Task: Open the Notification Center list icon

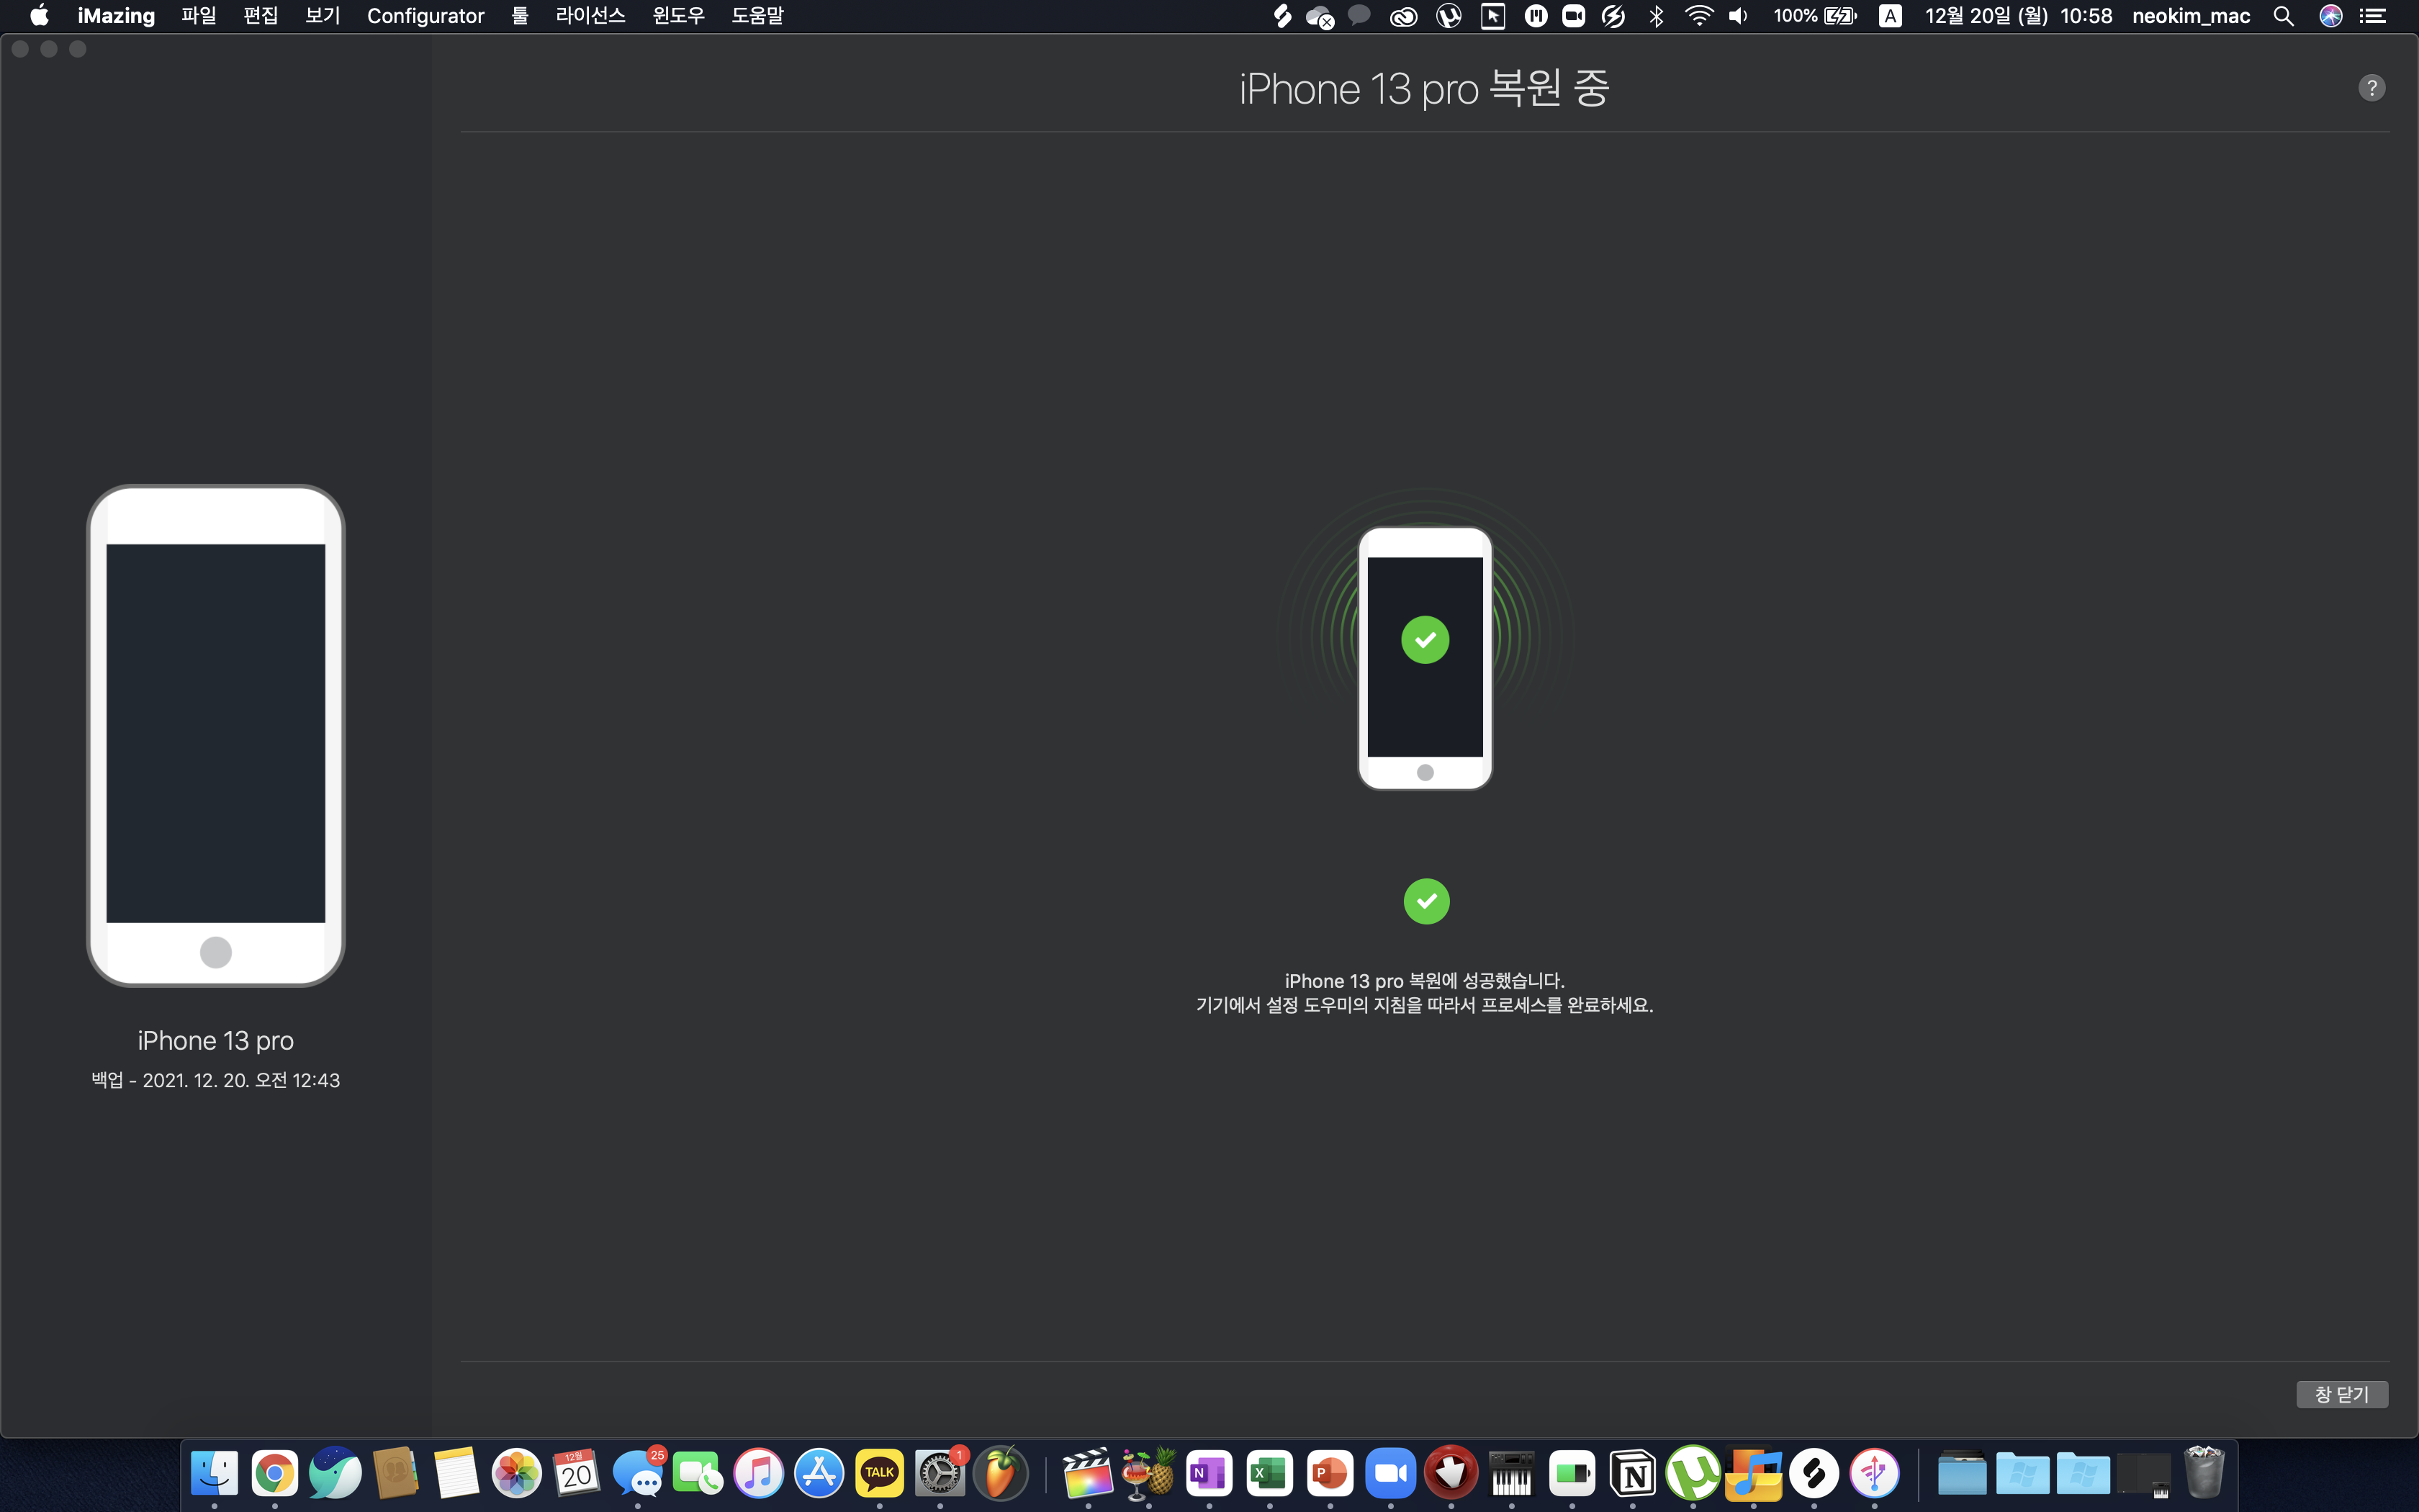Action: pos(2373,16)
